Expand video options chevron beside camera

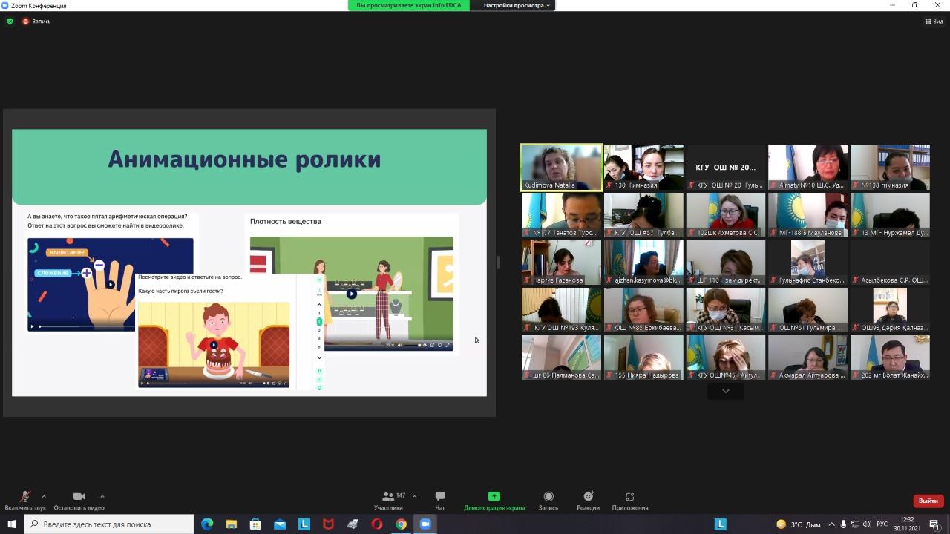point(102,496)
